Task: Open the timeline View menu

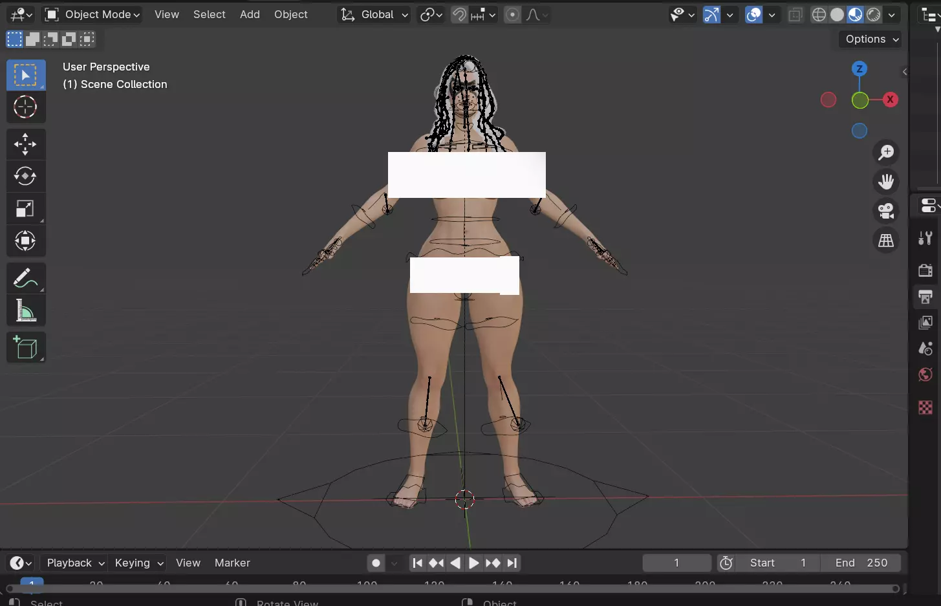Action: [x=188, y=563]
